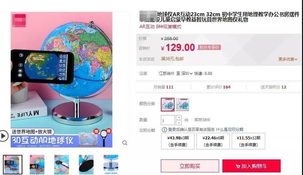Select the globe base thumbnail at far right
Viewport: 303px width, 175px height.
[x=111, y=165]
